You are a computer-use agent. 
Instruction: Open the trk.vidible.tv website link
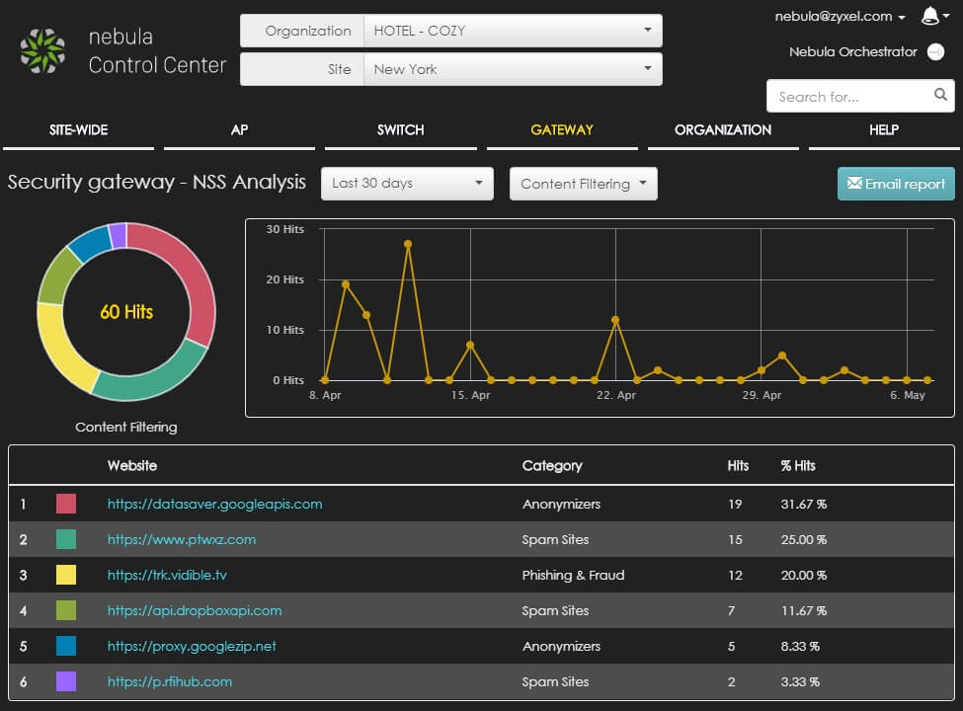[167, 575]
